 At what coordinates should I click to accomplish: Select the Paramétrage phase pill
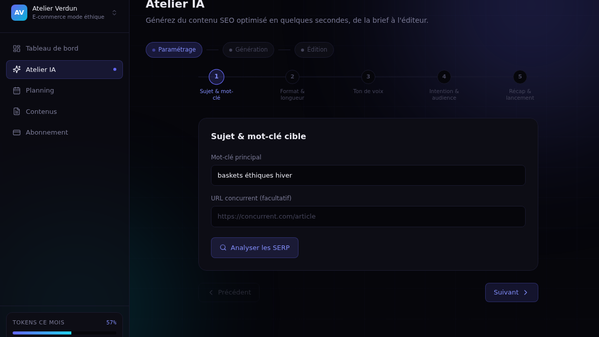(174, 50)
